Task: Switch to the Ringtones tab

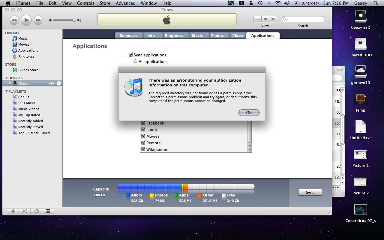Action: click(174, 35)
